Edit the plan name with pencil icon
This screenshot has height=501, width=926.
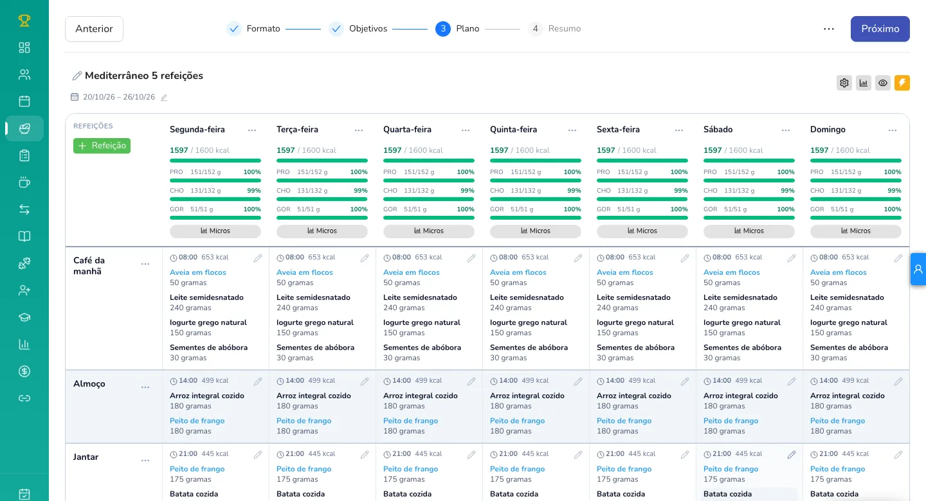(x=77, y=76)
